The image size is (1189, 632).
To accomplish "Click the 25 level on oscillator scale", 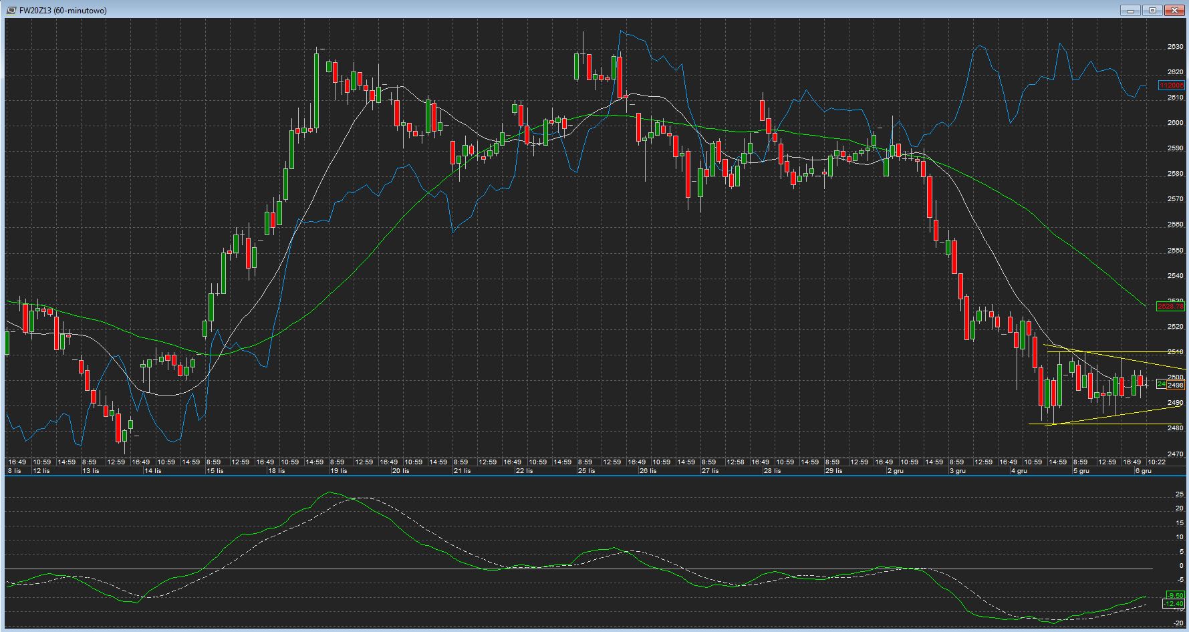I will tap(1179, 494).
